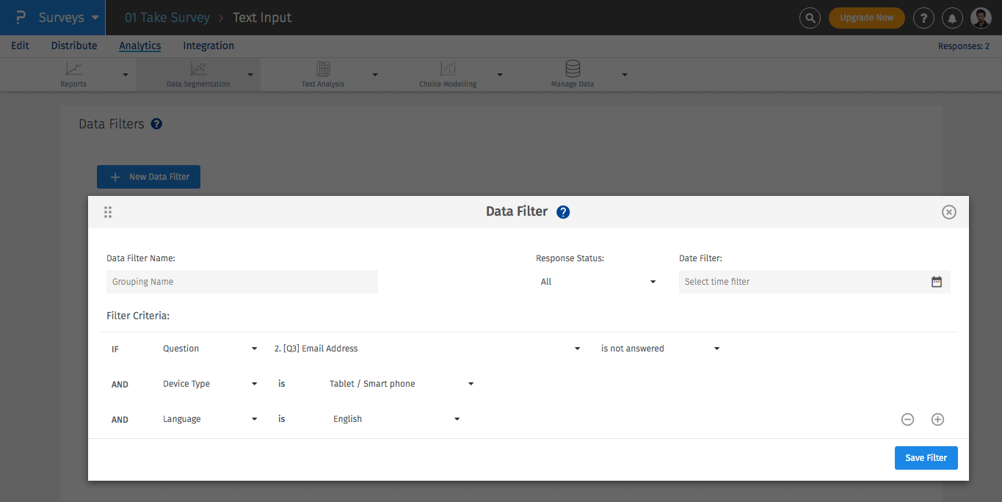This screenshot has width=1002, height=502.
Task: Close the Data Filter dialog
Action: pos(949,212)
